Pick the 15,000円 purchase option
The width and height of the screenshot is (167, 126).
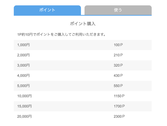tap(25, 106)
